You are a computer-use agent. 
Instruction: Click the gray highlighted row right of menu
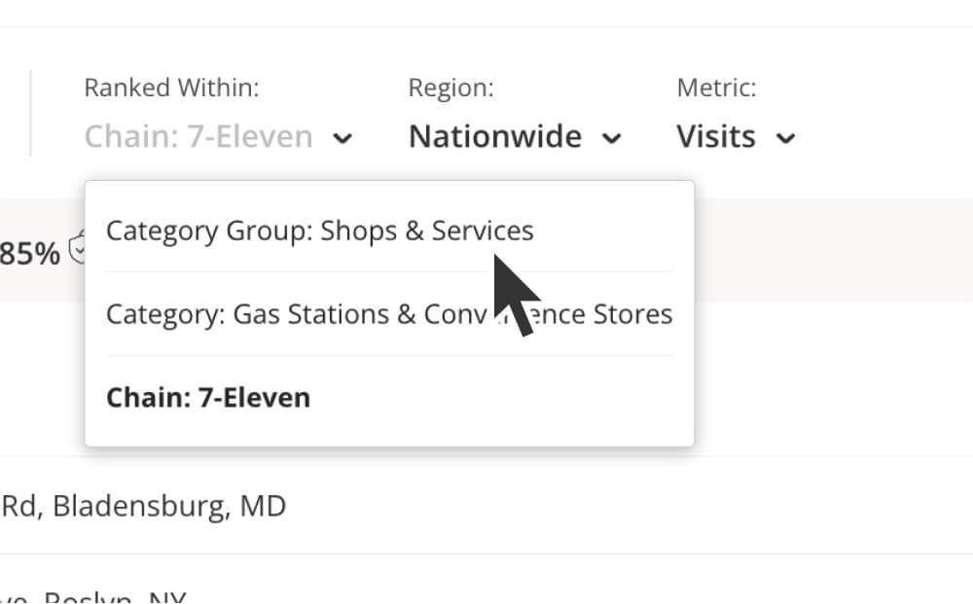[x=834, y=251]
